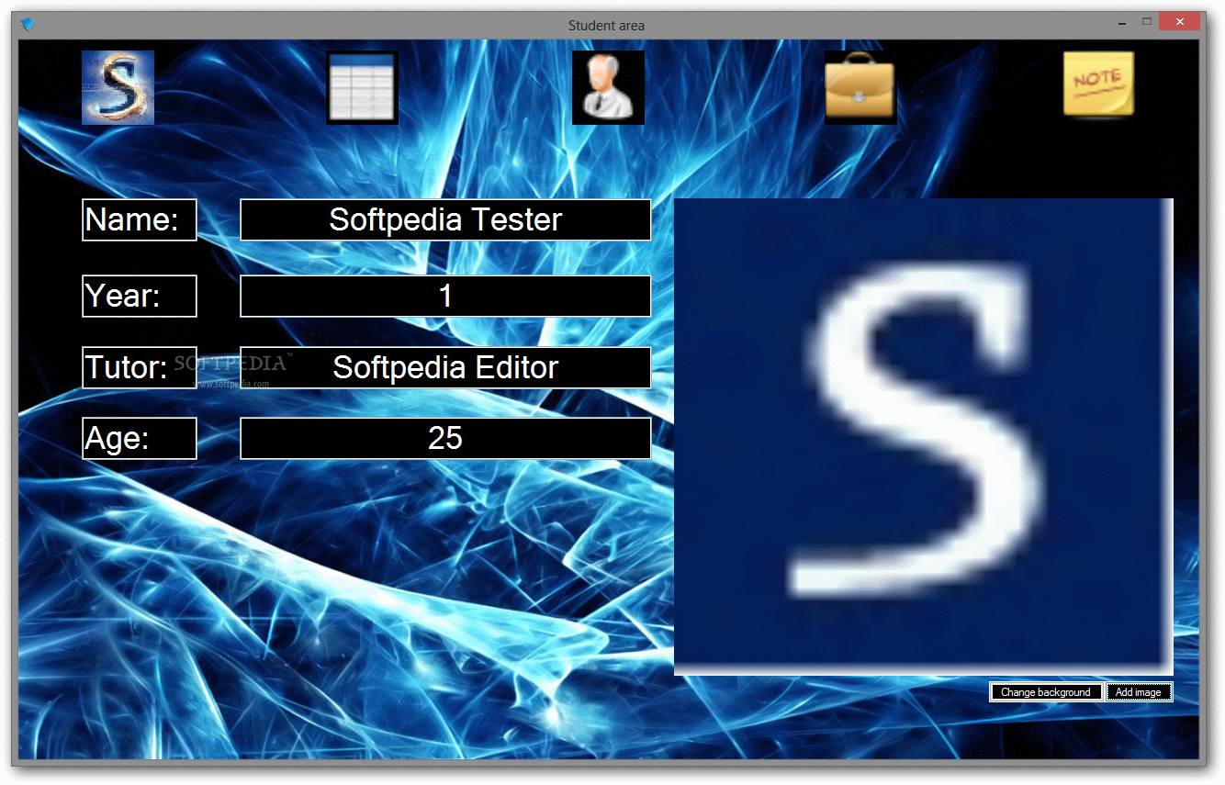This screenshot has height=785, width=1225.
Task: Click the Change background button
Action: click(x=1046, y=692)
